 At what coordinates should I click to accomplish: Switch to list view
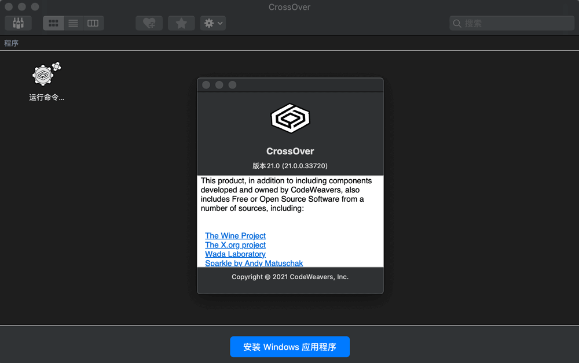(74, 23)
